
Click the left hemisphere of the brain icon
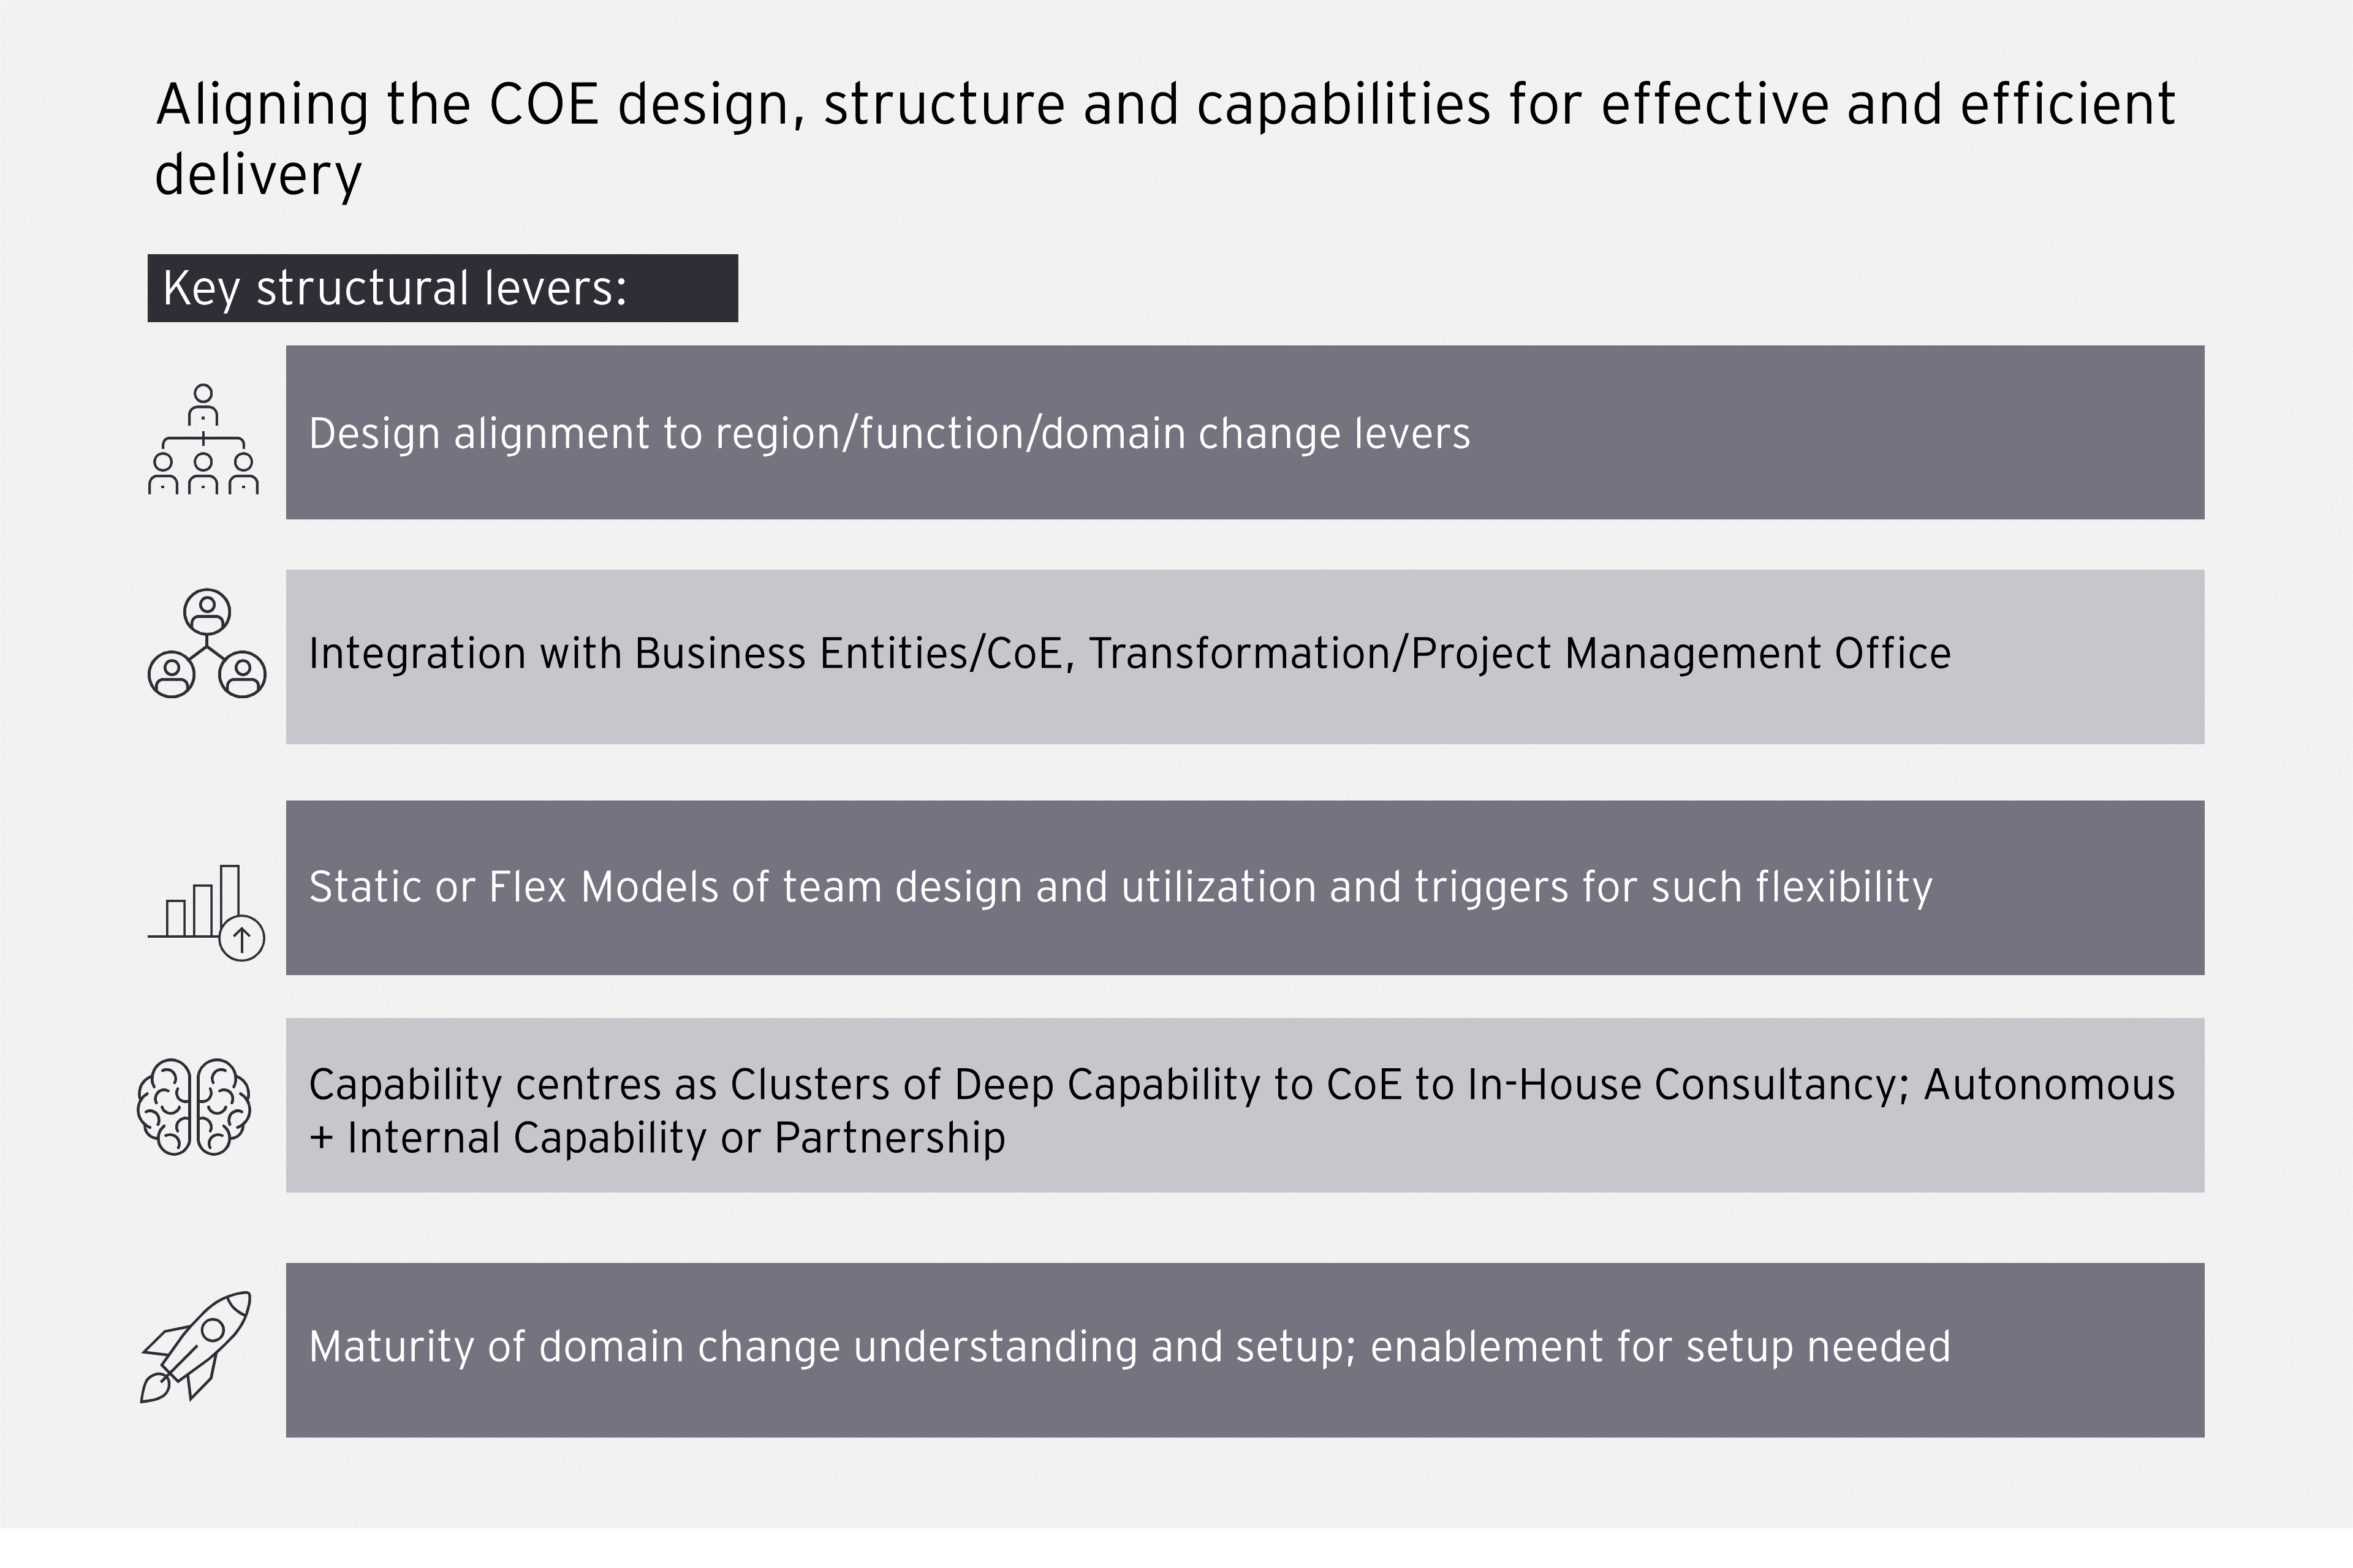[165, 1106]
